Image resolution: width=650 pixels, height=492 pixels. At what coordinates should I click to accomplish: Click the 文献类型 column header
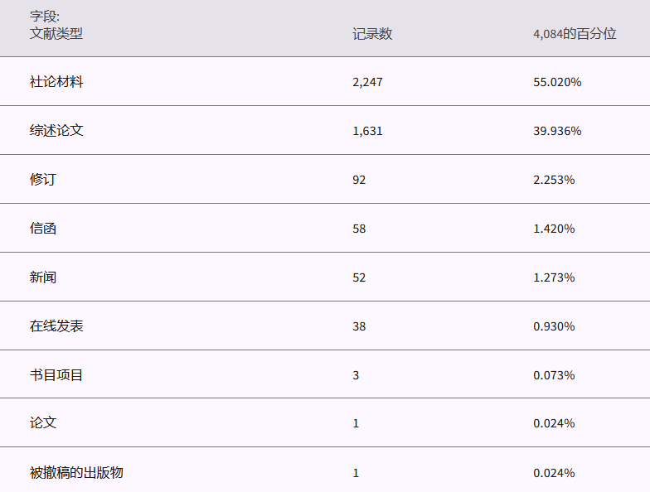[x=56, y=34]
